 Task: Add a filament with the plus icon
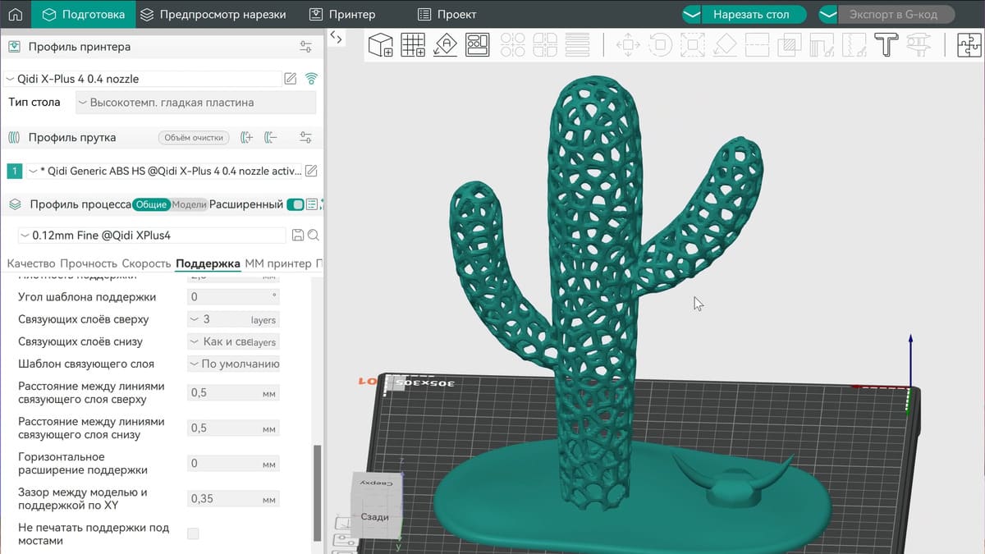(x=246, y=138)
